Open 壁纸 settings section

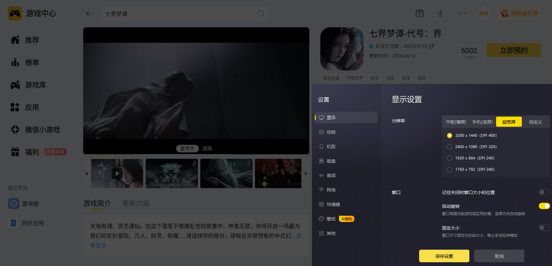click(x=346, y=219)
